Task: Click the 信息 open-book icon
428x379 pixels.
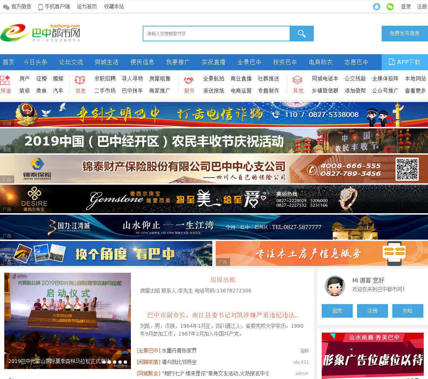Action: point(80,80)
